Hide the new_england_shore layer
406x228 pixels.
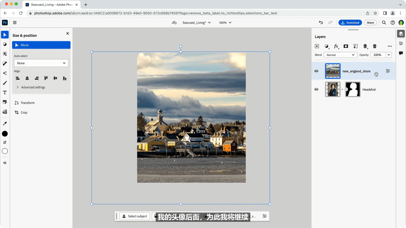316,71
